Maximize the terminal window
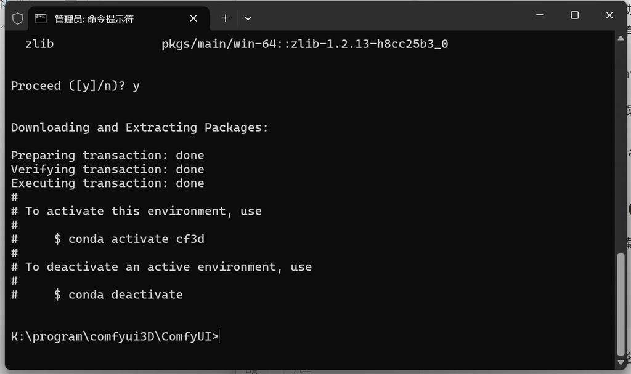The height and width of the screenshot is (374, 631). 574,15
